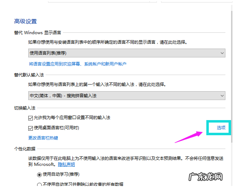Viewport: 236px width, 187px height.
Task: Click the vertical scrollbar thumb
Action: point(232,76)
